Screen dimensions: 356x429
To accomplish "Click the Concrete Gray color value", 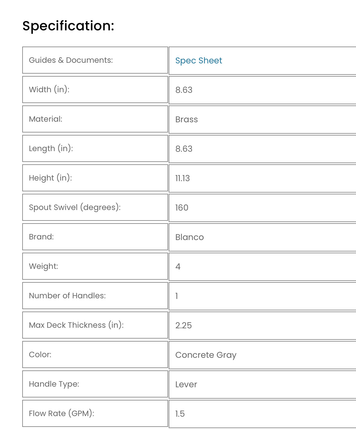I will click(x=206, y=355).
